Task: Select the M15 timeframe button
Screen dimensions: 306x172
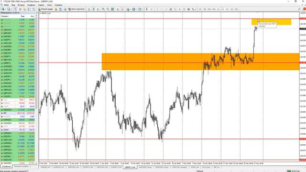Action: pos(209,9)
